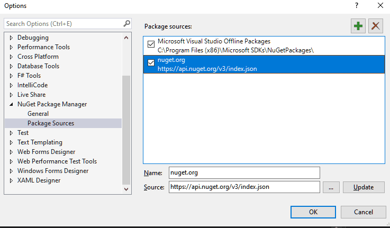390x228 pixels.
Task: Expand the Debugging options node
Action: click(x=11, y=38)
